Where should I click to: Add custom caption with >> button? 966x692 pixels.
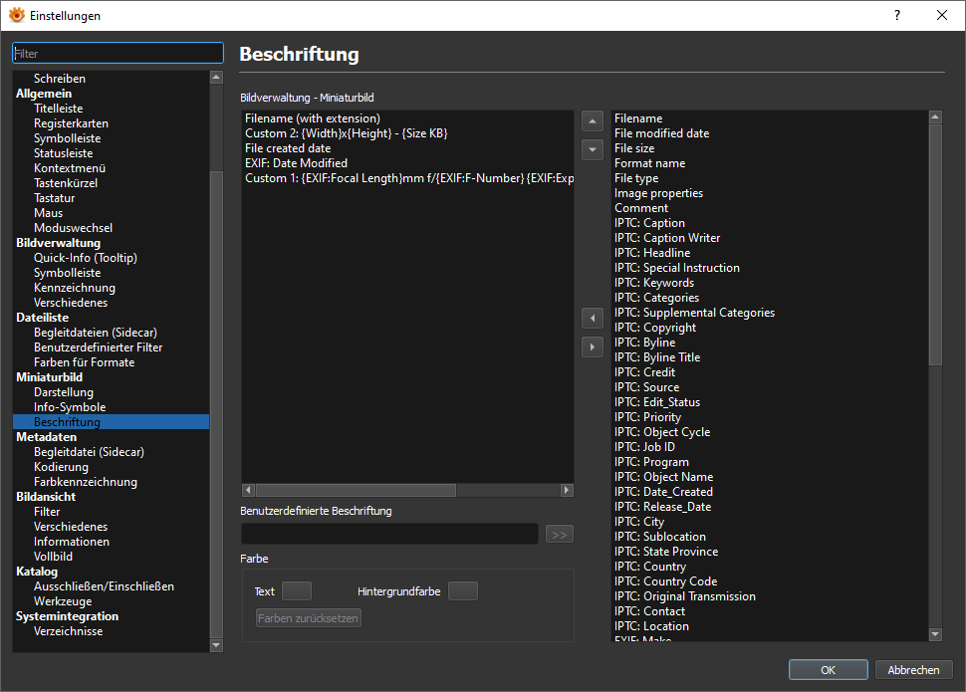pos(560,535)
